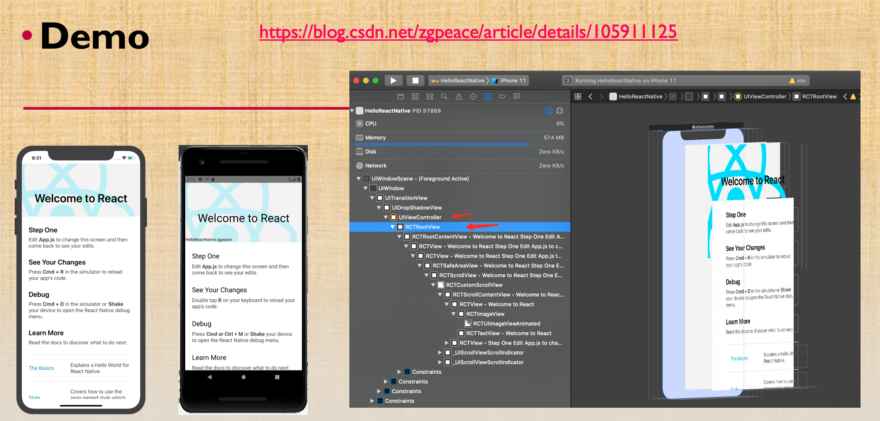This screenshot has width=880, height=421.
Task: Collapse the UIViewController tree node
Action: pos(385,217)
